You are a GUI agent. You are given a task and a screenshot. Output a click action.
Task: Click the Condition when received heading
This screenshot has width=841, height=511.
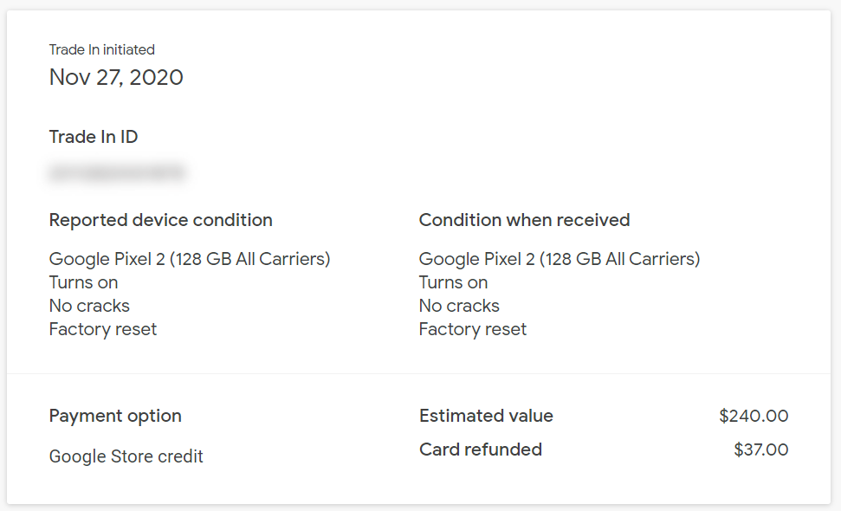pyautogui.click(x=524, y=220)
